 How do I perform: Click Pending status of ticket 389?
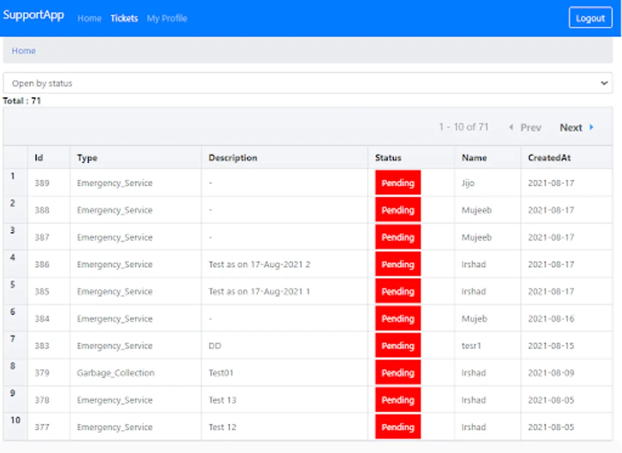coord(398,183)
